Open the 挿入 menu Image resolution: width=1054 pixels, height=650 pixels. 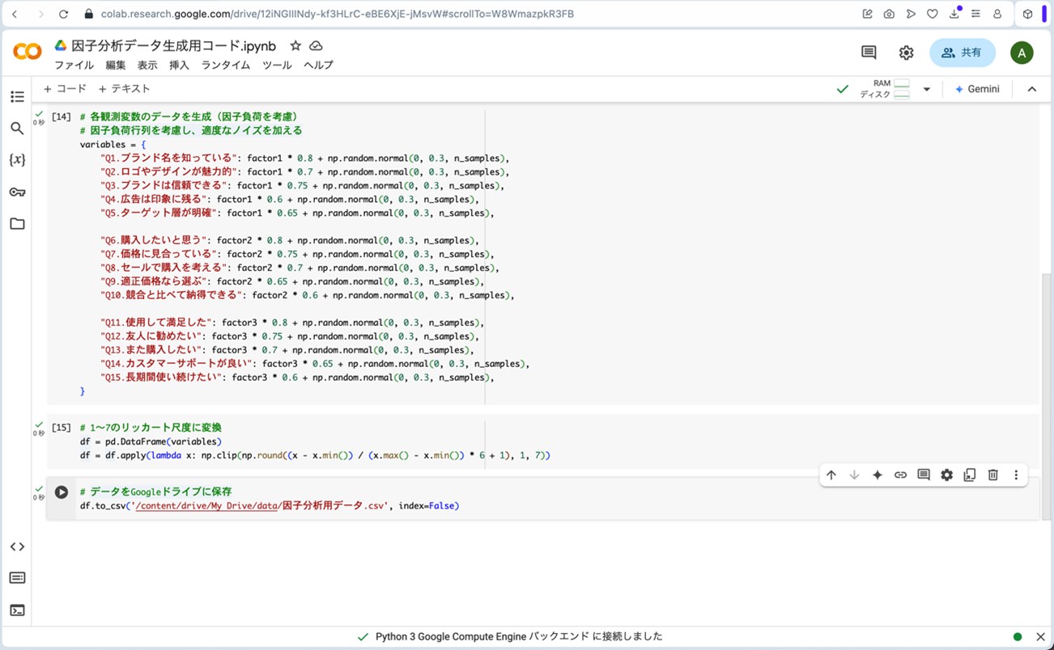179,65
